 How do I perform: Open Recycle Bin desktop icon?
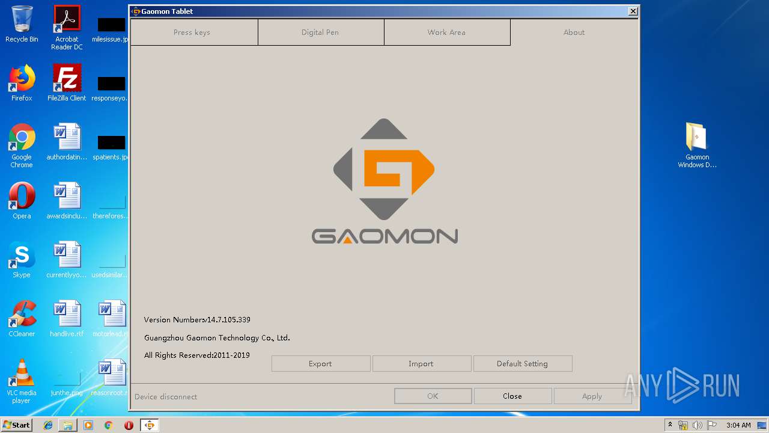(x=22, y=24)
